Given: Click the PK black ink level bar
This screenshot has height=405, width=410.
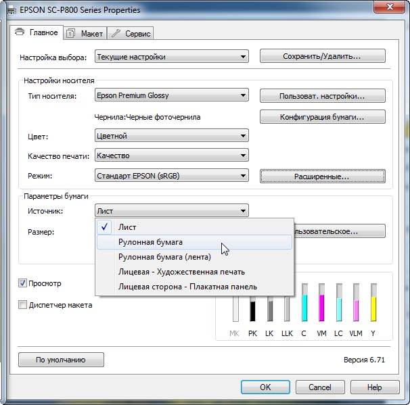Looking at the screenshot, I should pos(252,308).
